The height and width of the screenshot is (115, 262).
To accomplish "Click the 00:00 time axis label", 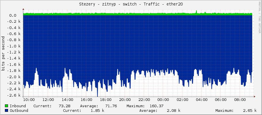I will tap(163, 100).
